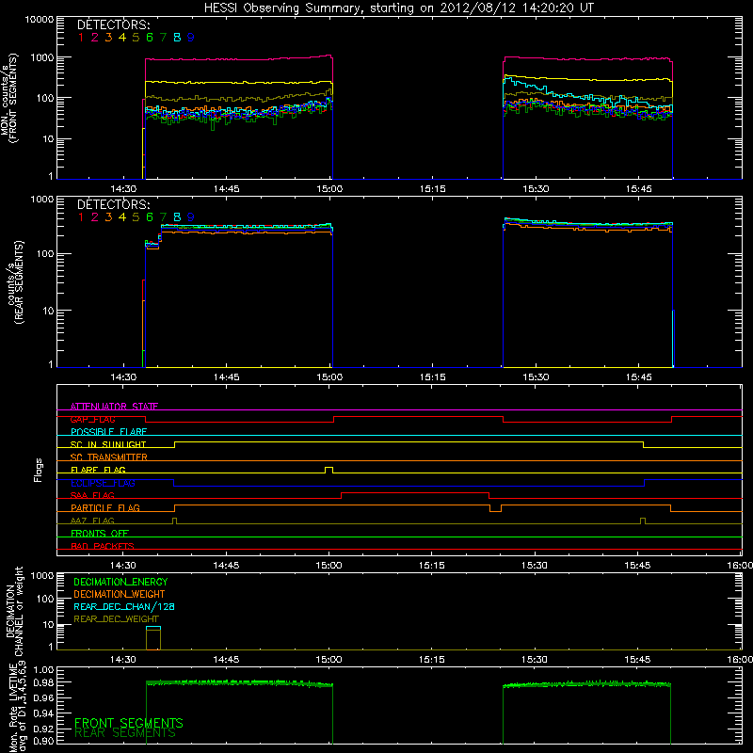Click the 0.98 tick on livetime plot
The image size is (753, 753).
click(43, 682)
